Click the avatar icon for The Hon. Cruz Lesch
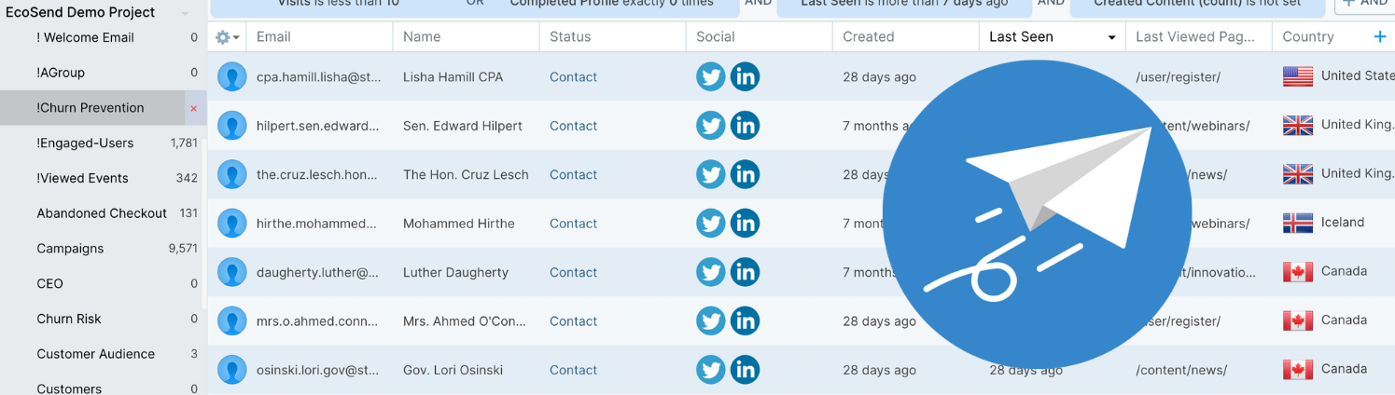 tap(231, 174)
